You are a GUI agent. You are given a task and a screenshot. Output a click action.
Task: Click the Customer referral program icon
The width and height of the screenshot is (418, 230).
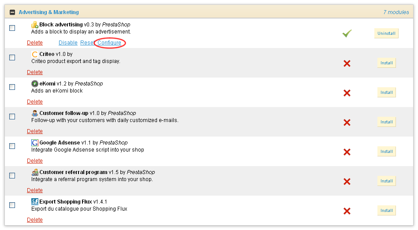tap(35, 172)
